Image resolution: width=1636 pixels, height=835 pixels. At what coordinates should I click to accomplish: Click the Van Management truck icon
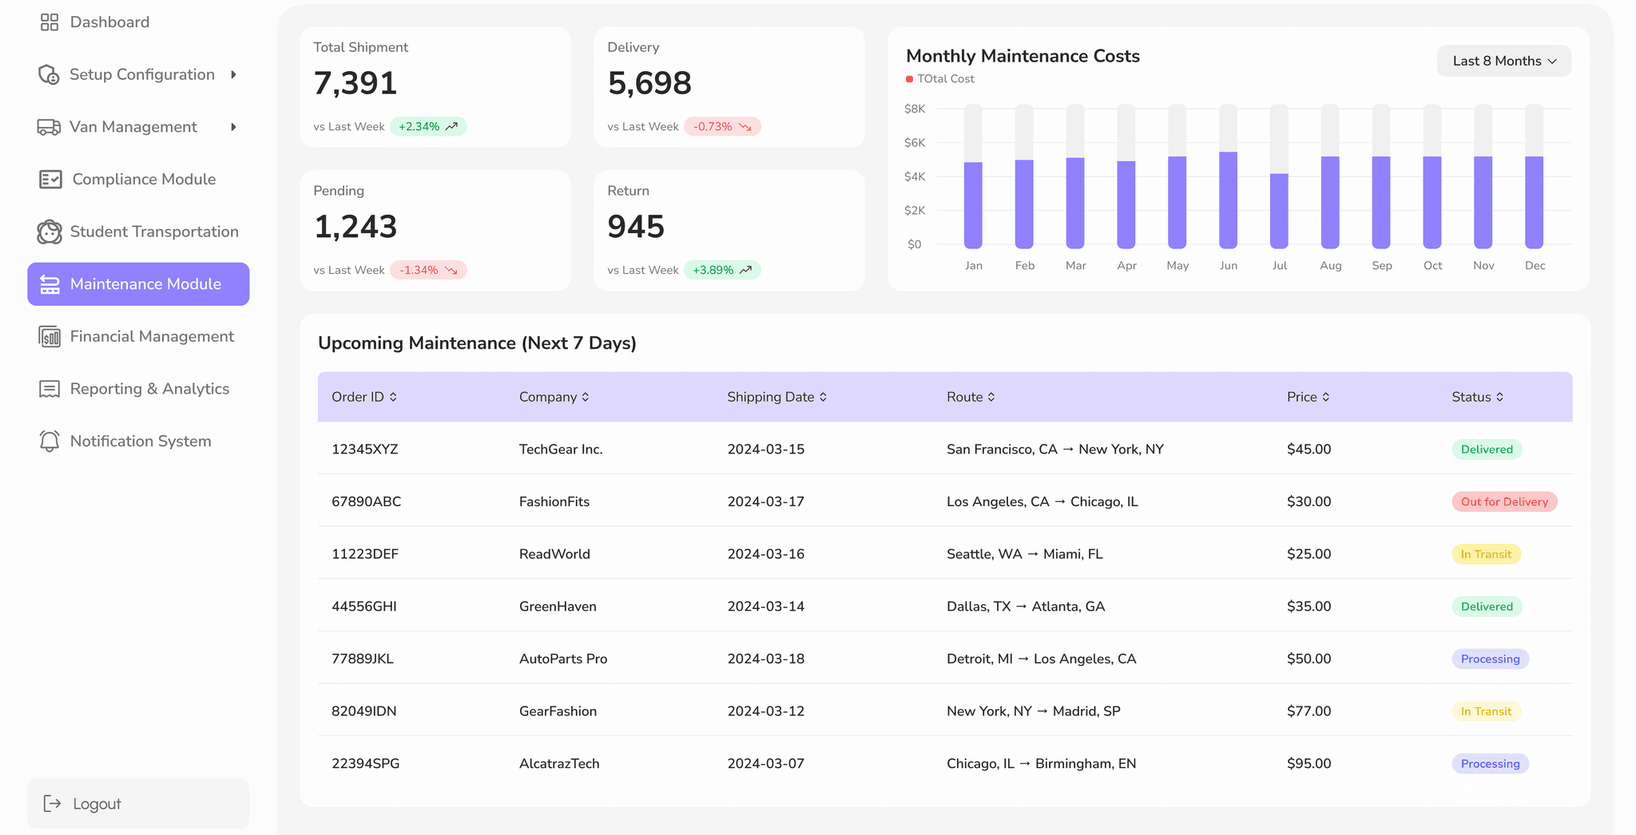coord(49,127)
